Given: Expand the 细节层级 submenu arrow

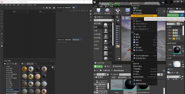Looking at the screenshot, I should coord(156,10).
